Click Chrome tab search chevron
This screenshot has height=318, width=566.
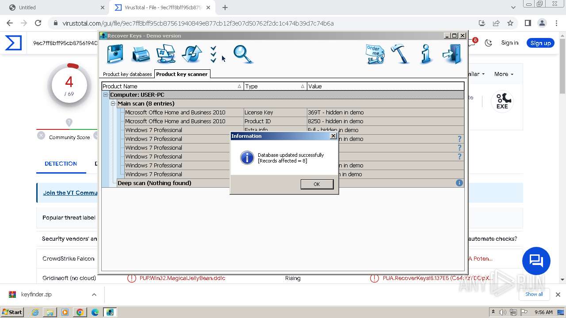point(513,8)
